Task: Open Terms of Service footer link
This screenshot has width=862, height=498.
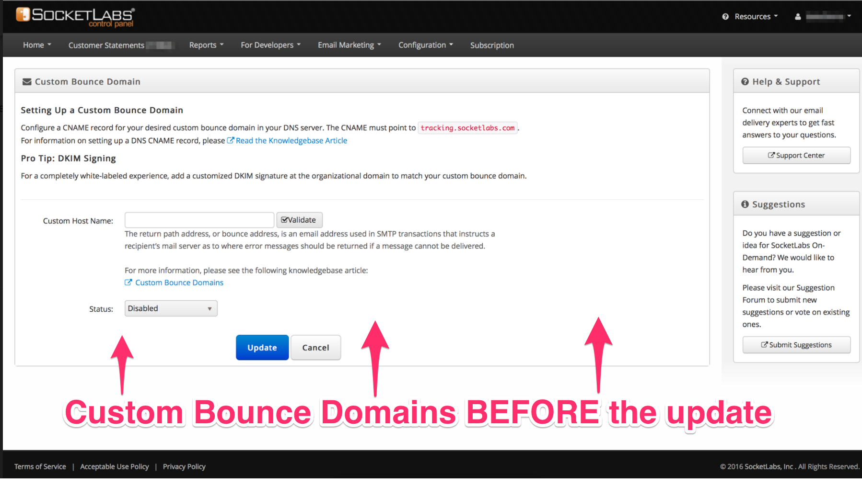Action: pos(40,467)
